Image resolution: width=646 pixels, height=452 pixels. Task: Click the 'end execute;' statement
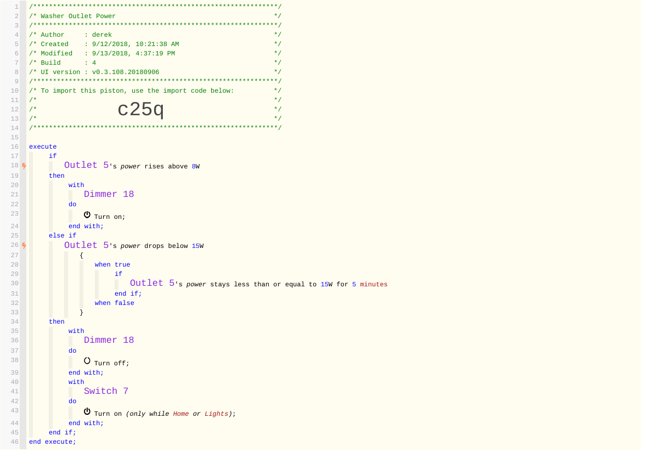point(52,442)
